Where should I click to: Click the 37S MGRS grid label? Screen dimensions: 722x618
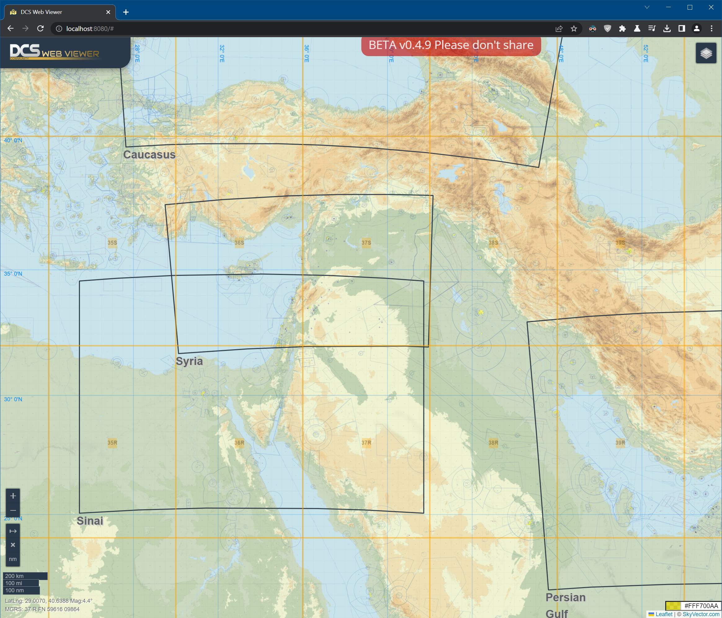366,243
